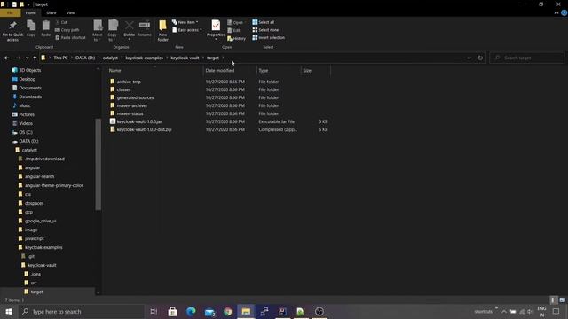Image resolution: width=568 pixels, height=319 pixels.
Task: Click the Cut command
Action: 61,22
